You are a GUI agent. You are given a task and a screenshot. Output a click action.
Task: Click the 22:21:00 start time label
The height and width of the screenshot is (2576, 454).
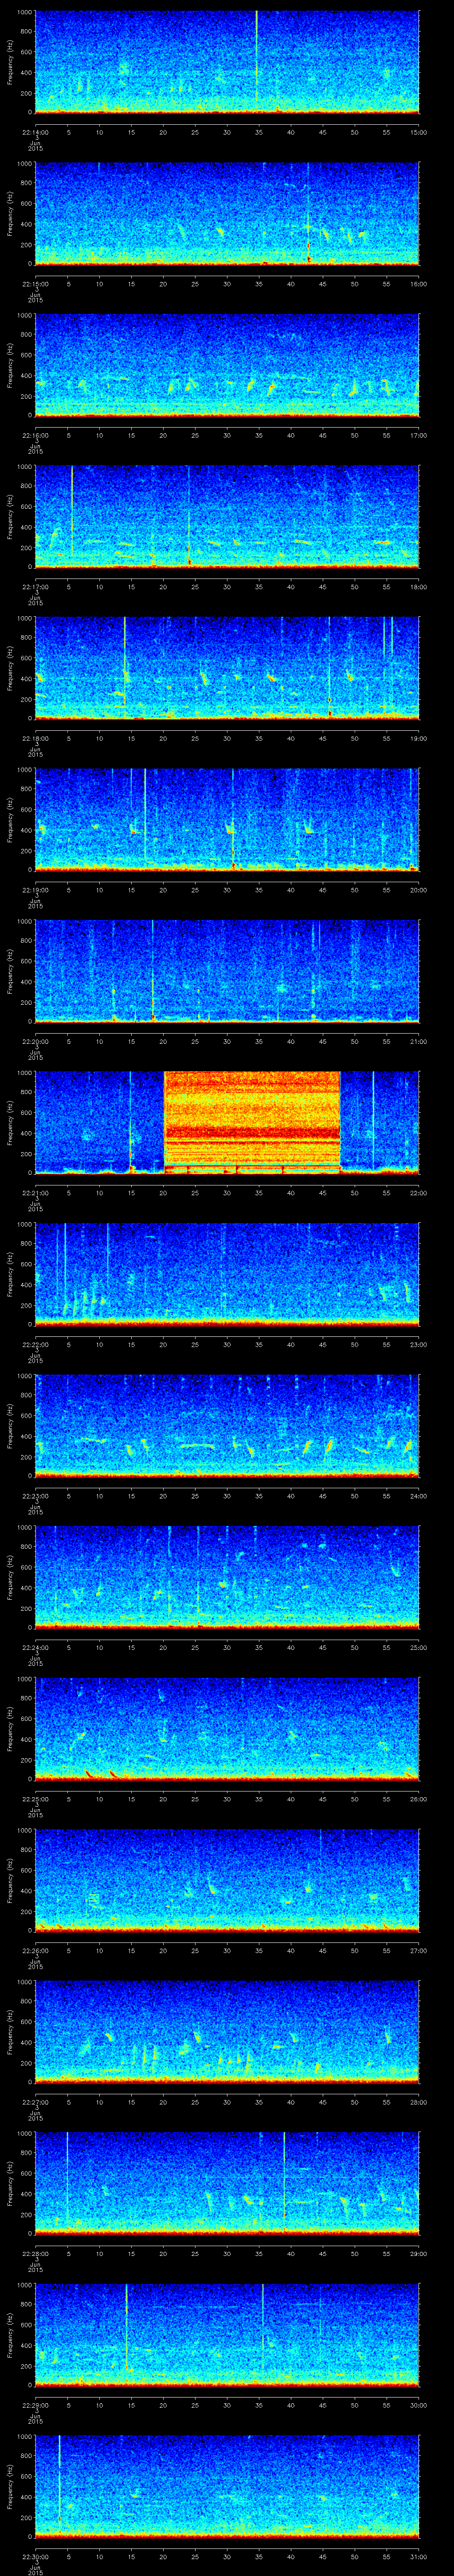tap(35, 1192)
